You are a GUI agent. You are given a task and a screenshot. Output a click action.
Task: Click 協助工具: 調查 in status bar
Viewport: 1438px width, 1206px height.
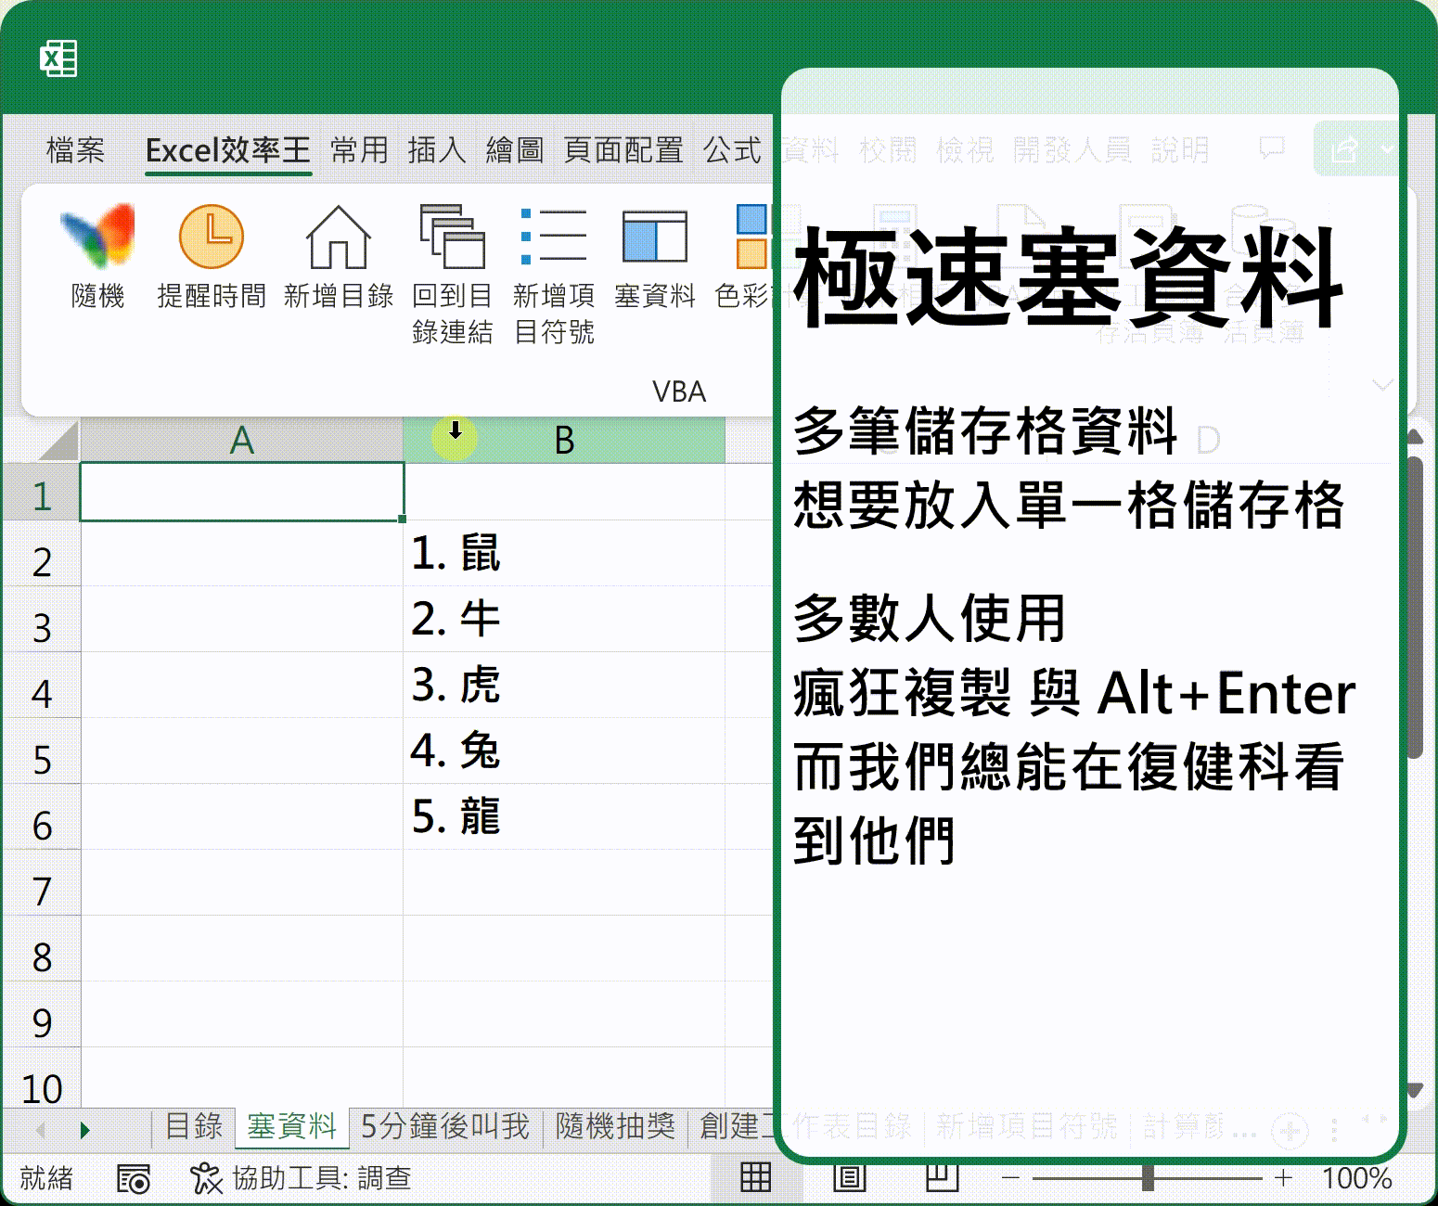[302, 1179]
